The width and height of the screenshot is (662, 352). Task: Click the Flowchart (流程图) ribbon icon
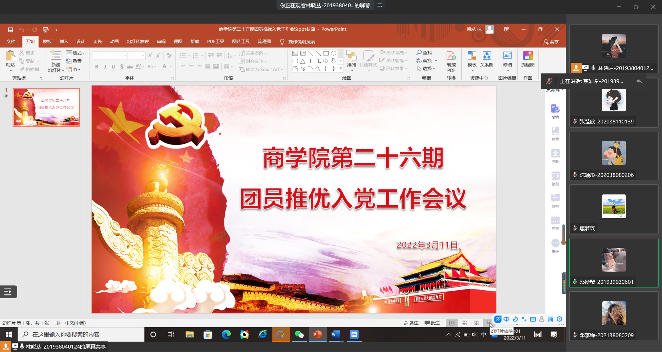(528, 56)
